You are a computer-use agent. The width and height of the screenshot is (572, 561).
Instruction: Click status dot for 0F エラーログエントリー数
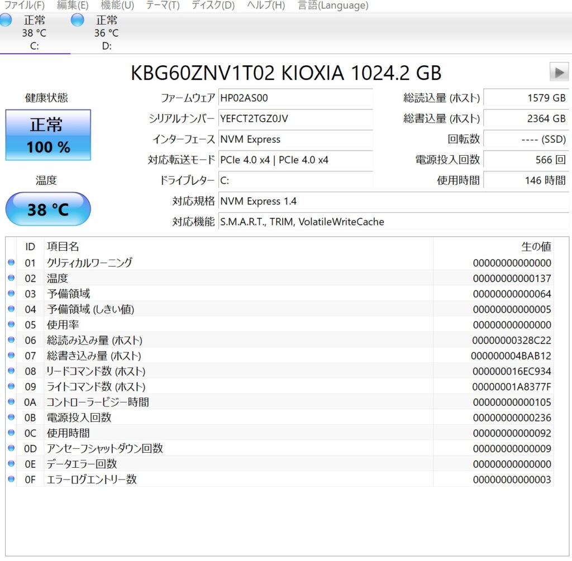coord(11,480)
